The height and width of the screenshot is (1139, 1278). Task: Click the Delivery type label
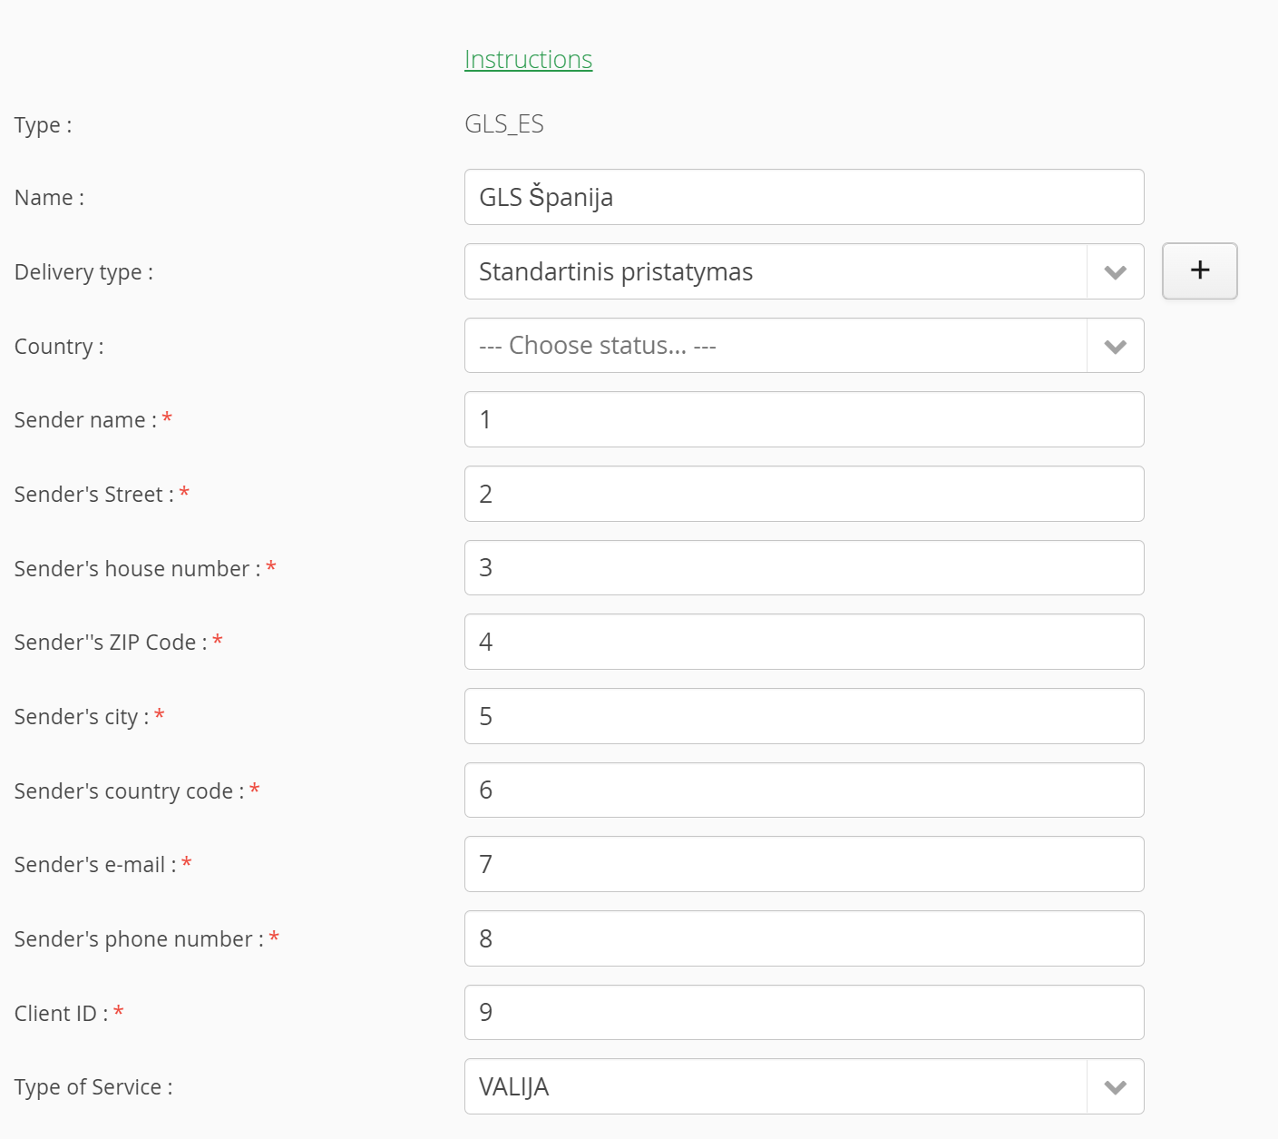click(x=83, y=272)
